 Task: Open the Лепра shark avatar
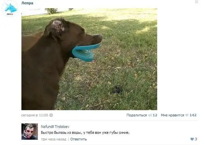10,9
